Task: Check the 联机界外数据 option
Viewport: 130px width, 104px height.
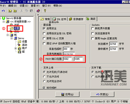Action: pyautogui.click(x=93, y=29)
